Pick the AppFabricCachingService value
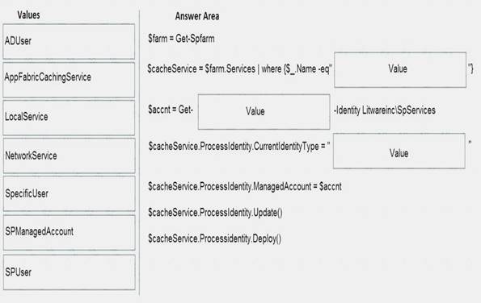 [69, 80]
